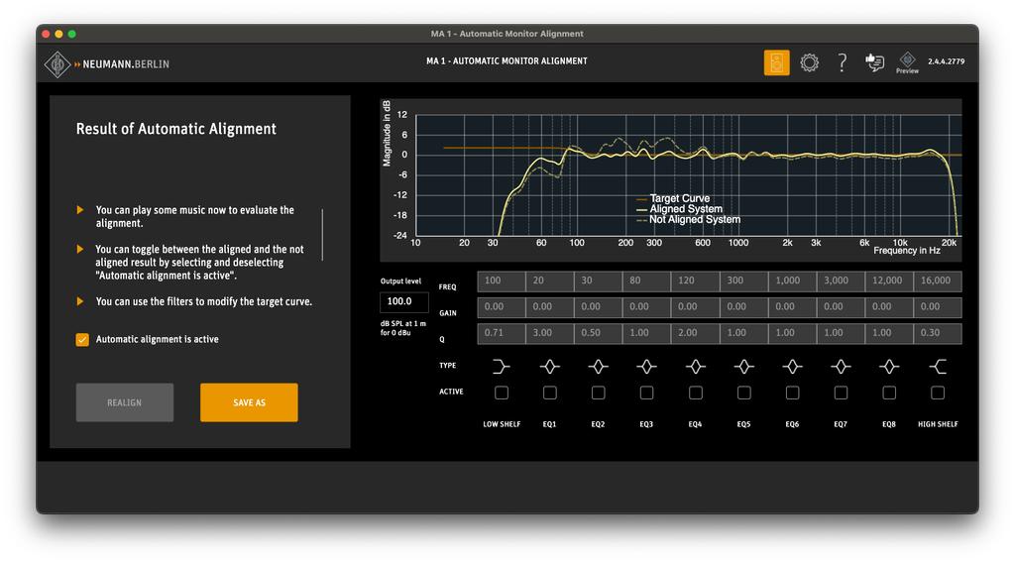Click EQ1 Q field 3.00

549,333
